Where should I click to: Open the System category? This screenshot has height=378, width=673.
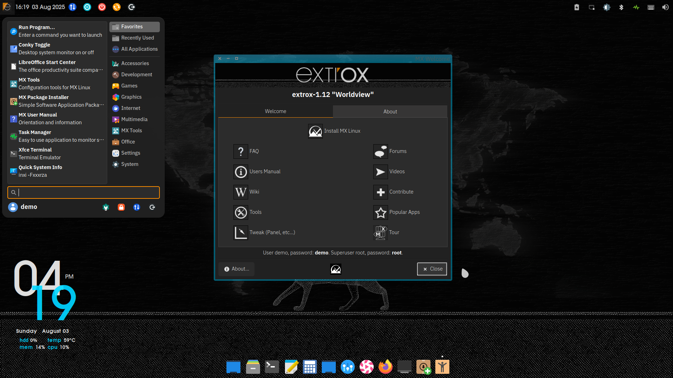[135, 164]
